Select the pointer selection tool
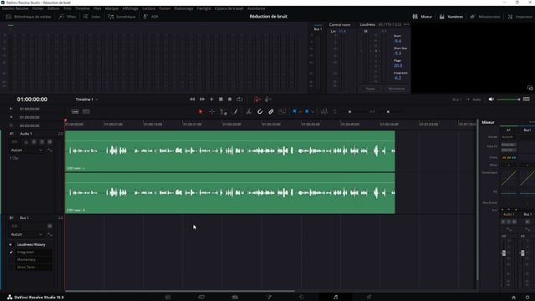This screenshot has width=535, height=301. pyautogui.click(x=201, y=111)
